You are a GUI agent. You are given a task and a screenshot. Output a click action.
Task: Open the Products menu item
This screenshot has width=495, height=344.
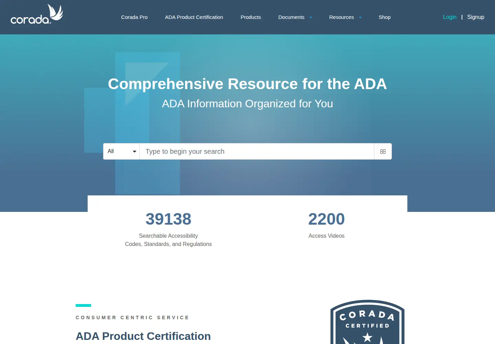coord(251,17)
